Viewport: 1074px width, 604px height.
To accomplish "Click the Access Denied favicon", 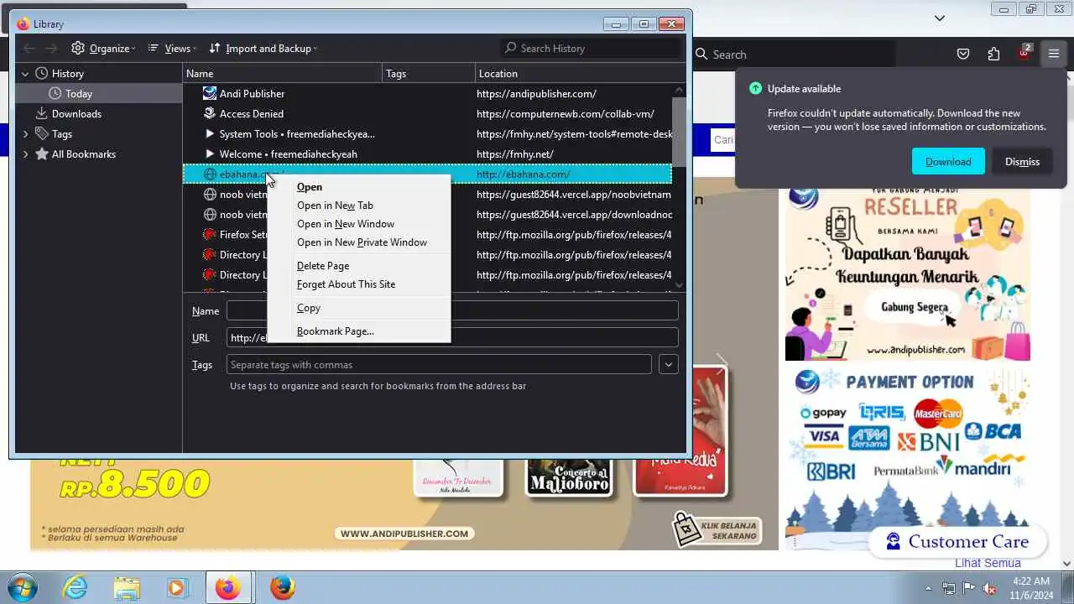I will tap(210, 113).
